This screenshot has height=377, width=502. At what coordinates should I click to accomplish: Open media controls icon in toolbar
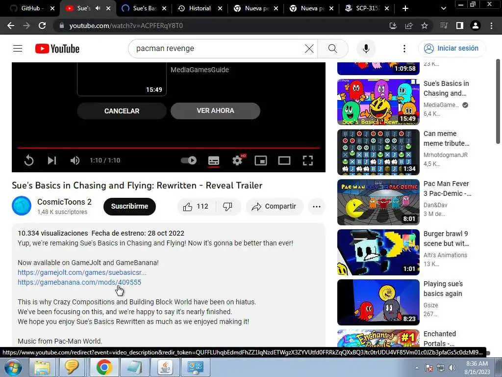444,26
